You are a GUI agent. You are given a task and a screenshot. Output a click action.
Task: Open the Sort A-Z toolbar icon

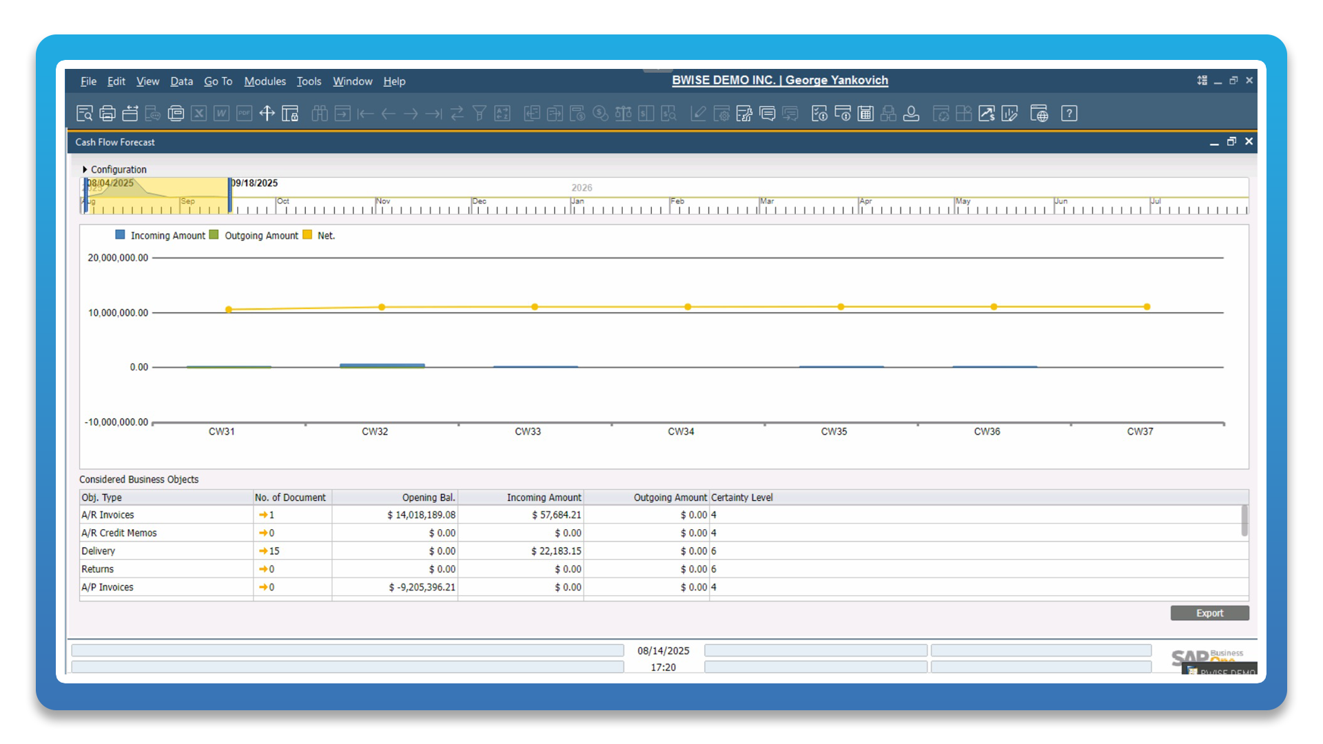(x=503, y=113)
